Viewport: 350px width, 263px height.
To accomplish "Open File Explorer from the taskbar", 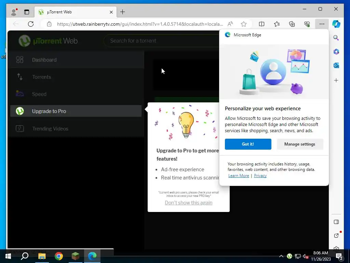I will (42, 256).
